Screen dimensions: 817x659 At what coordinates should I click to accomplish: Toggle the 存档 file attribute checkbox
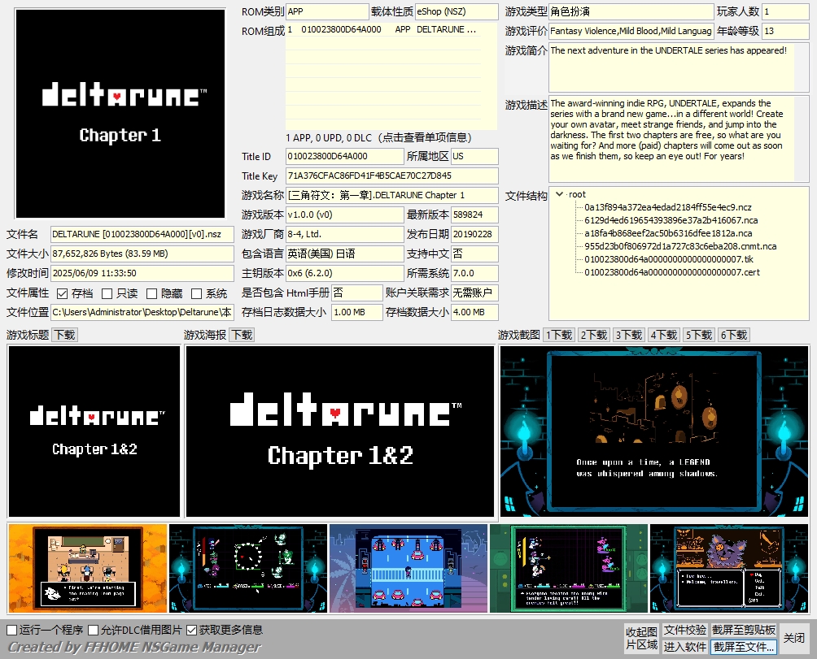coord(63,293)
